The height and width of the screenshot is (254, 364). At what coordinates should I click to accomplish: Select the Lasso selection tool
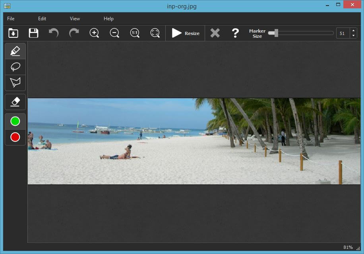[15, 67]
